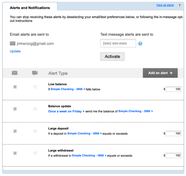
Task: Uncheck email alert for Low balance
Action: [x=15, y=87]
